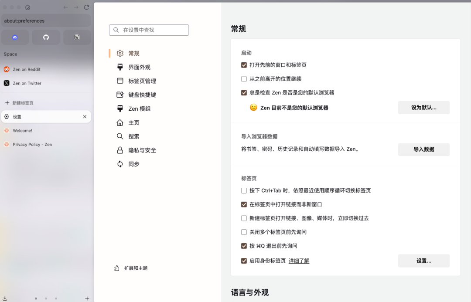Click the 导入数据 button
471x302 pixels.
[x=423, y=149]
